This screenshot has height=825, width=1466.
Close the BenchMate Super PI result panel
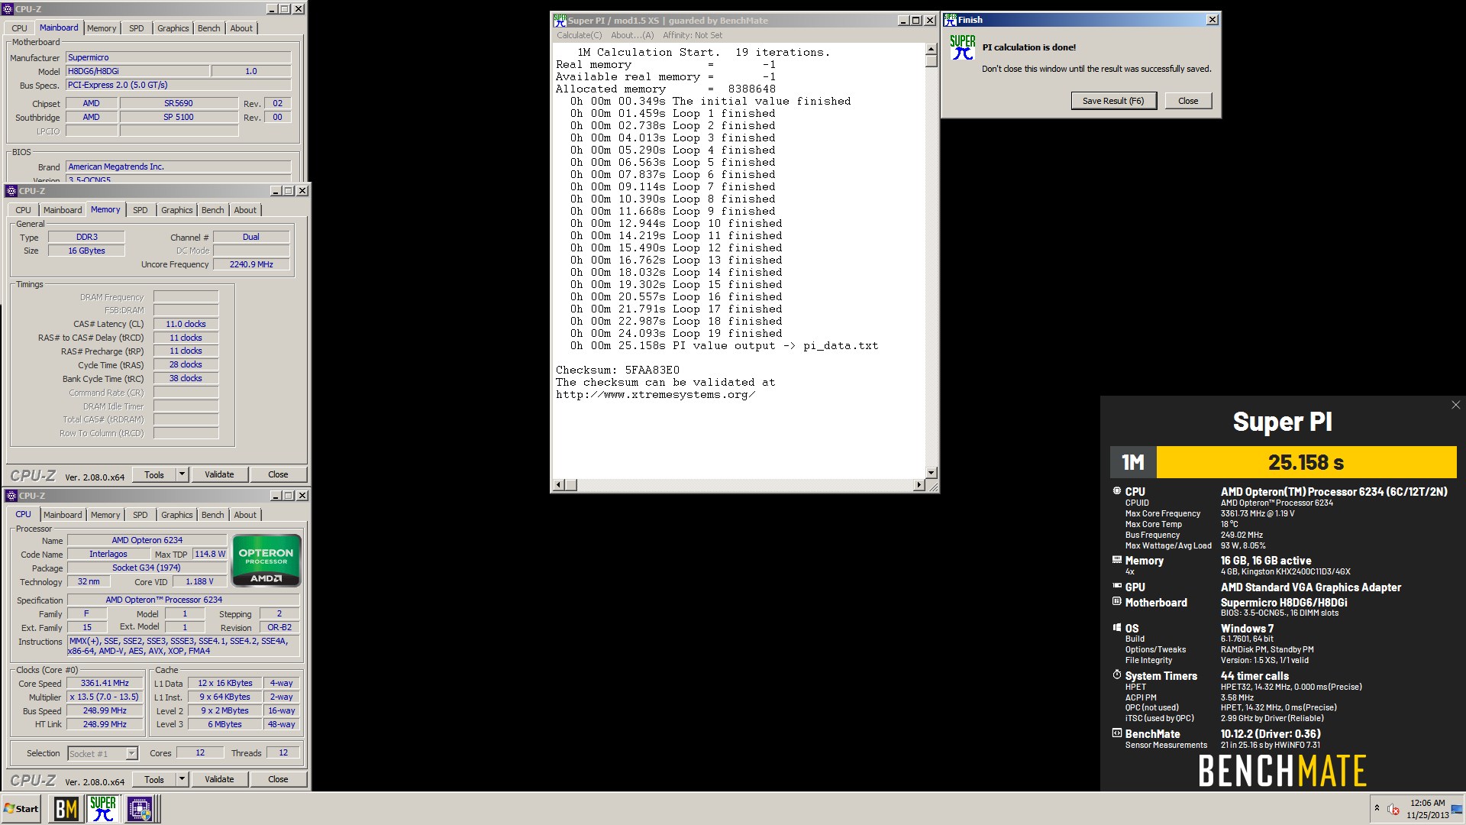tap(1455, 405)
